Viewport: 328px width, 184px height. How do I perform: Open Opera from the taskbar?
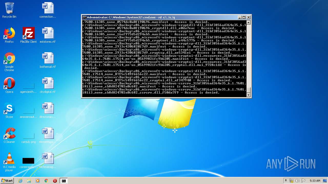pos(55,181)
